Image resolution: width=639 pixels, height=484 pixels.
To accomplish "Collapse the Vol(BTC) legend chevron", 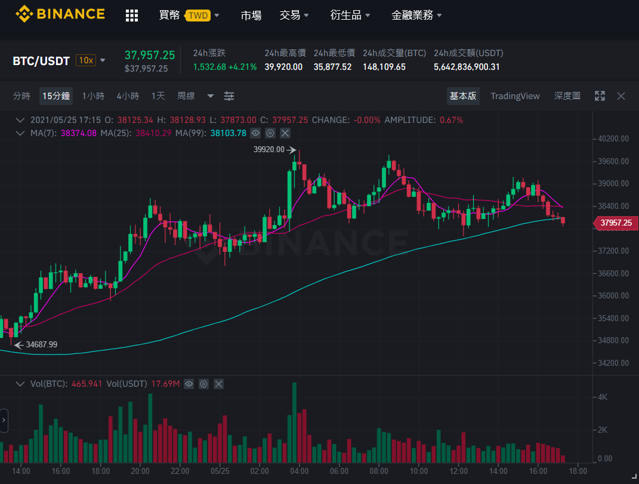I will [20, 384].
